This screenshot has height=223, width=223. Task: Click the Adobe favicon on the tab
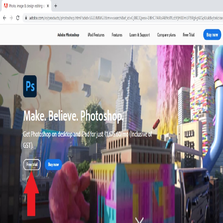[x=5, y=6]
